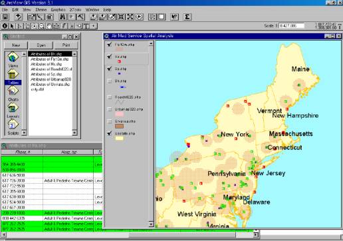Select the Text T tool

click(86, 26)
